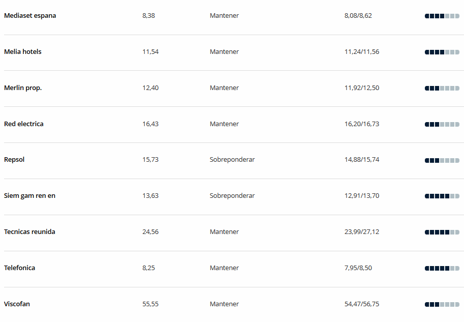Open the Mediaset espana stock name
The height and width of the screenshot is (322, 464).
30,16
